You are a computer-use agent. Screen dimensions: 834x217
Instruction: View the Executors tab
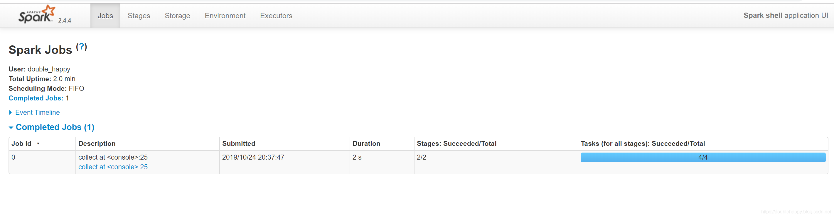point(276,16)
